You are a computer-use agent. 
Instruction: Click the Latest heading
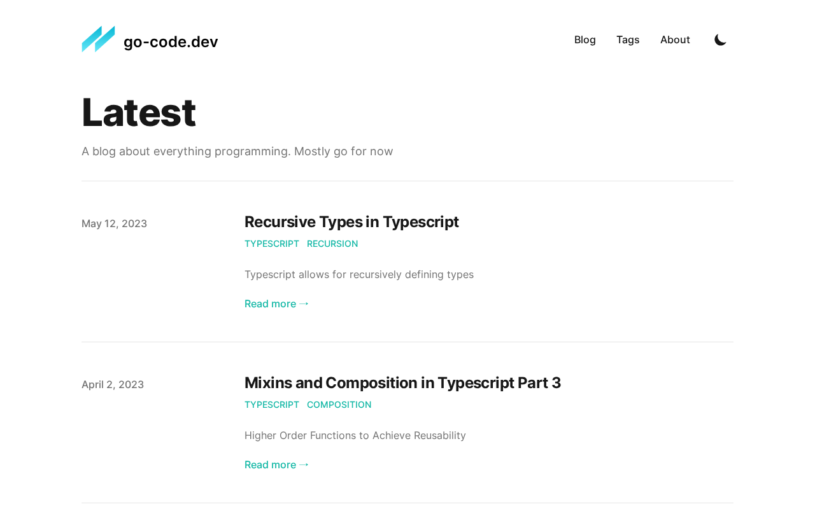[139, 113]
